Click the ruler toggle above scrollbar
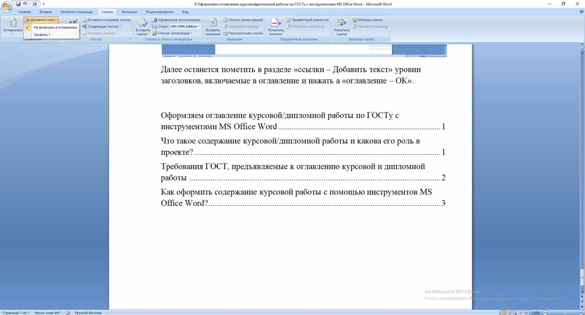The image size is (585, 315). click(x=582, y=47)
